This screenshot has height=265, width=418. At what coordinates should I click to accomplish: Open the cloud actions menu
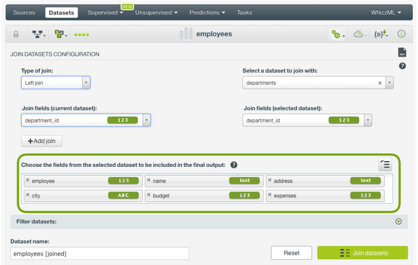(360, 34)
